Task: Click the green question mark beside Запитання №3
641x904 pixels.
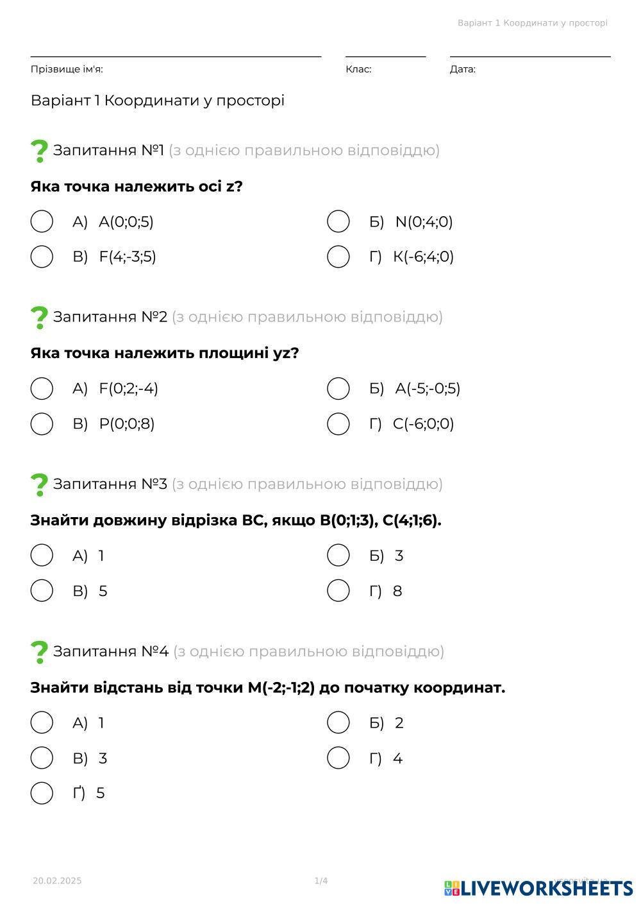Action: (x=39, y=485)
